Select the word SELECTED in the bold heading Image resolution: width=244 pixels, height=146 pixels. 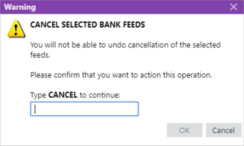79,25
